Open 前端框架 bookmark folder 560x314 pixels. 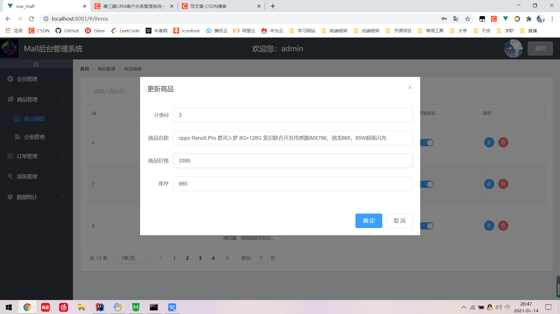click(x=334, y=31)
